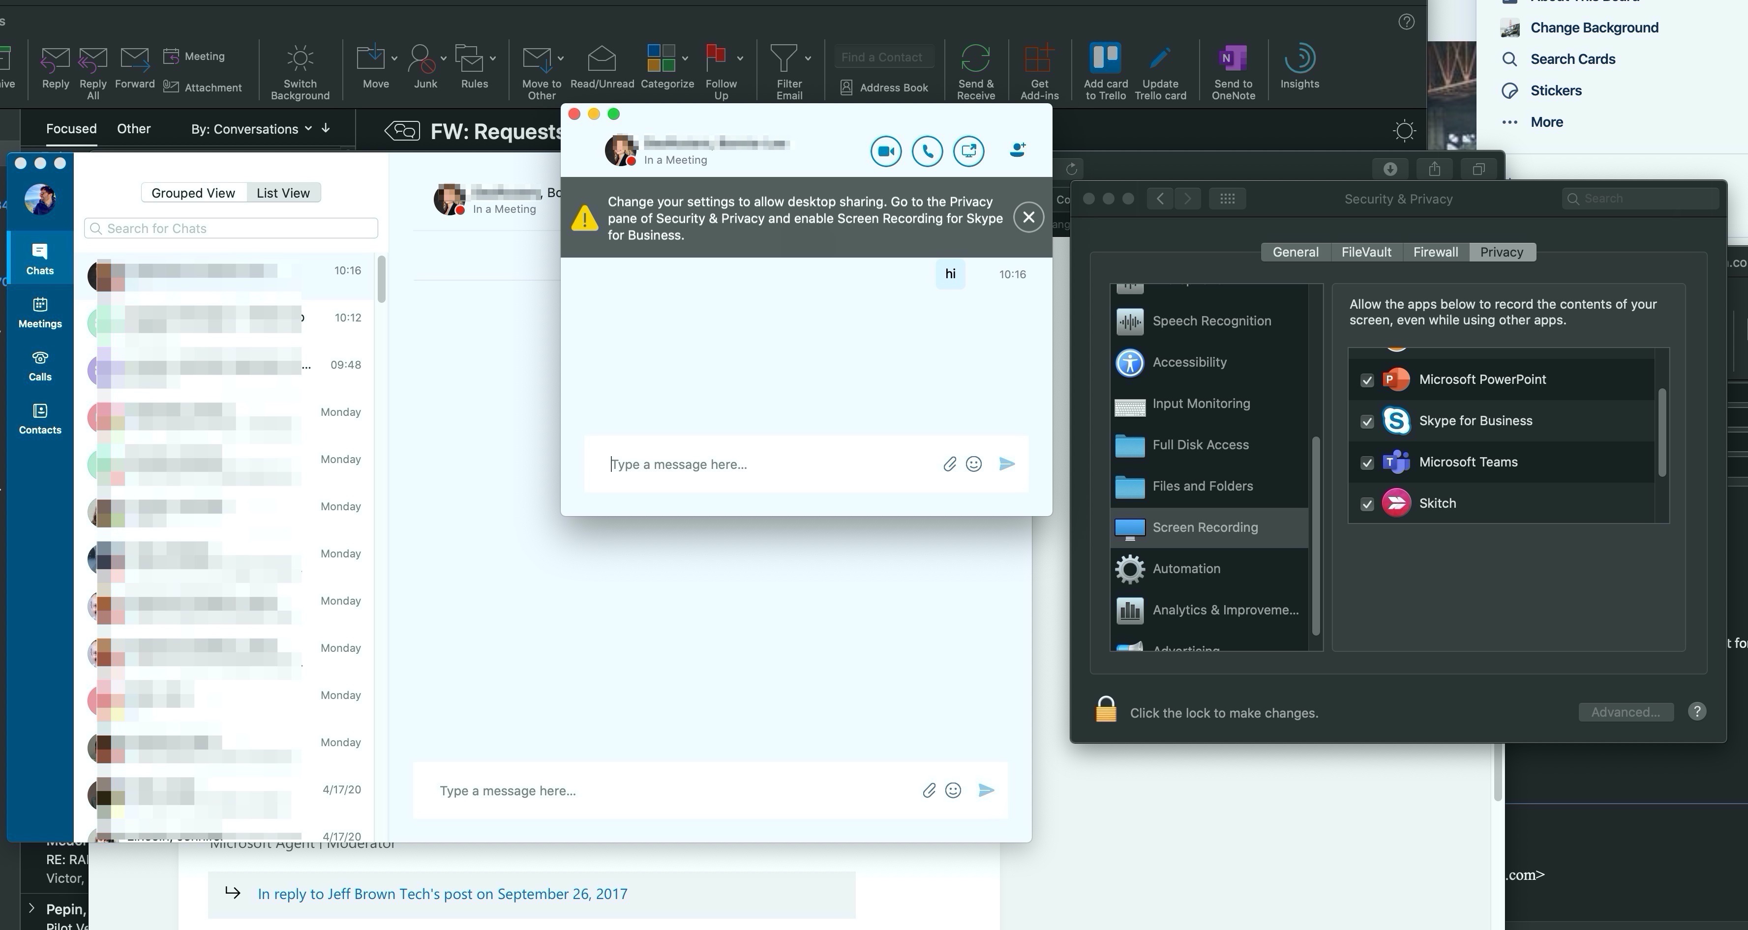The image size is (1748, 930).
Task: Show all System Preferences grid button
Action: pos(1227,198)
